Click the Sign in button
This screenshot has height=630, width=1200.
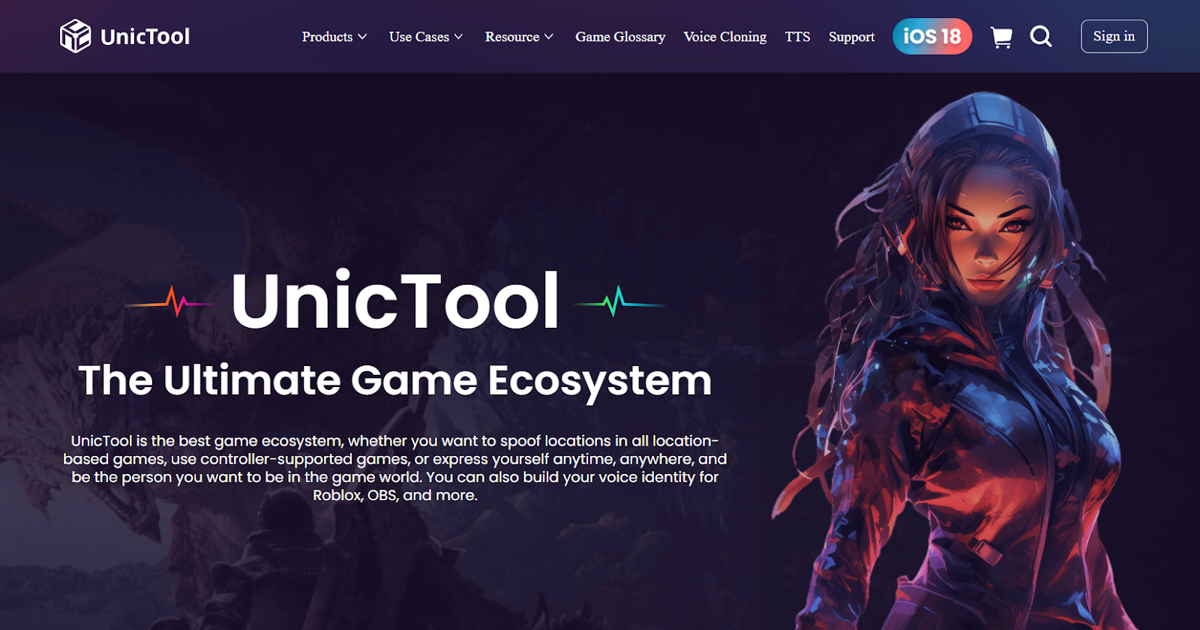(1114, 36)
